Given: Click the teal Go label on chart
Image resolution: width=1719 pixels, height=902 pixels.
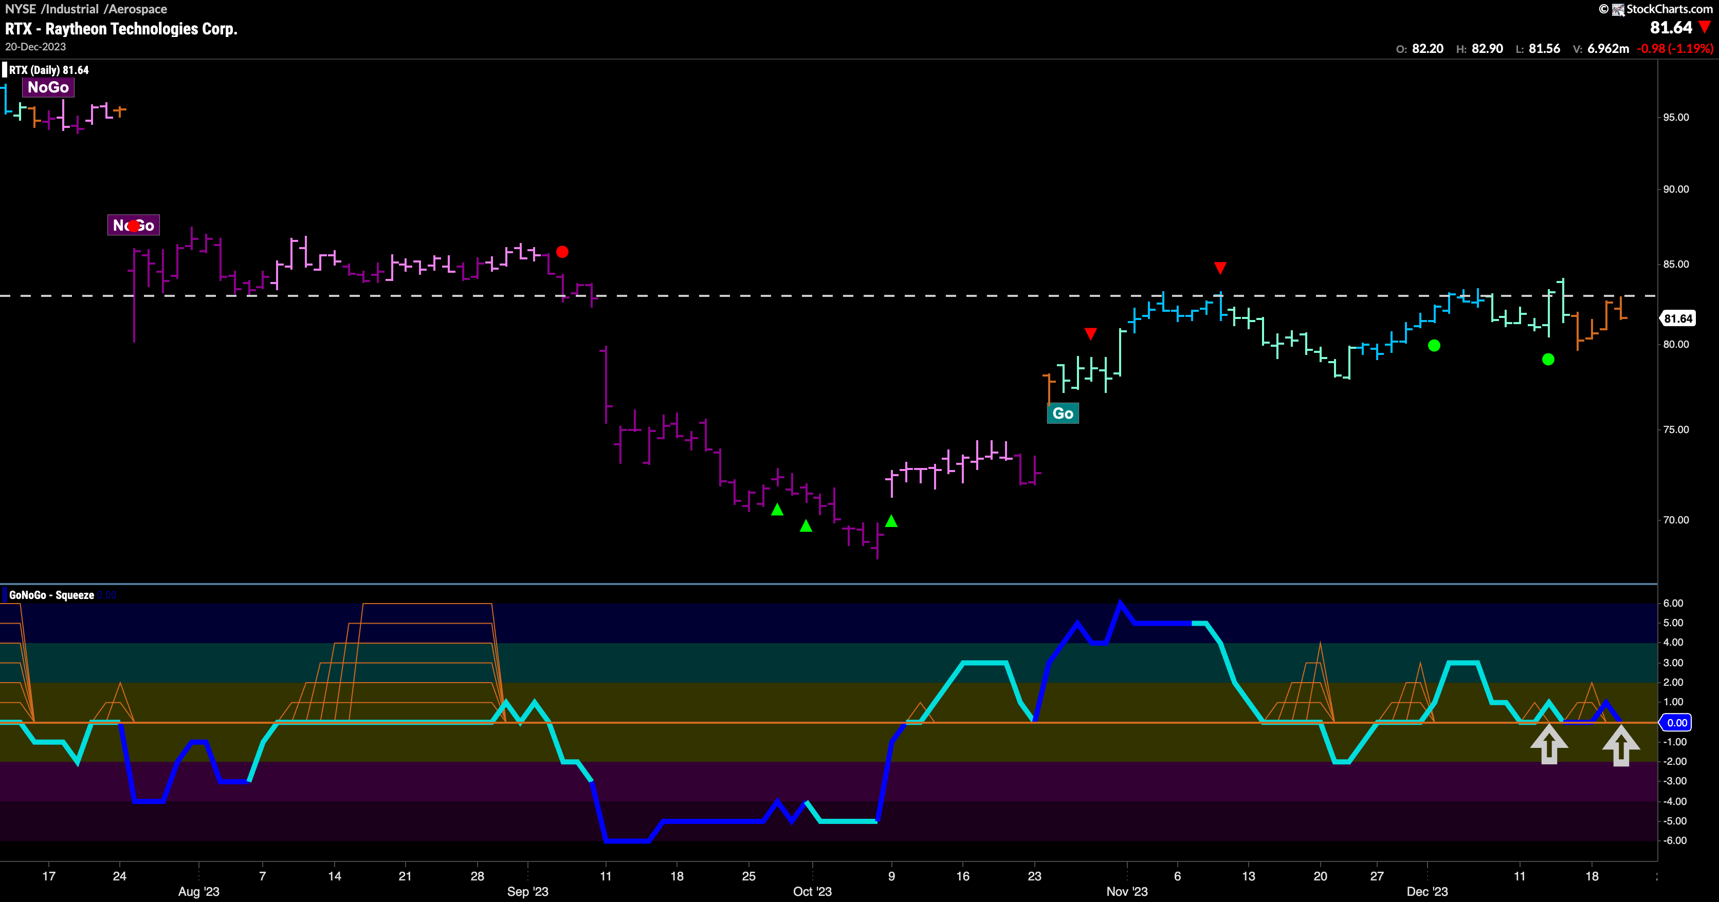Looking at the screenshot, I should (1063, 414).
